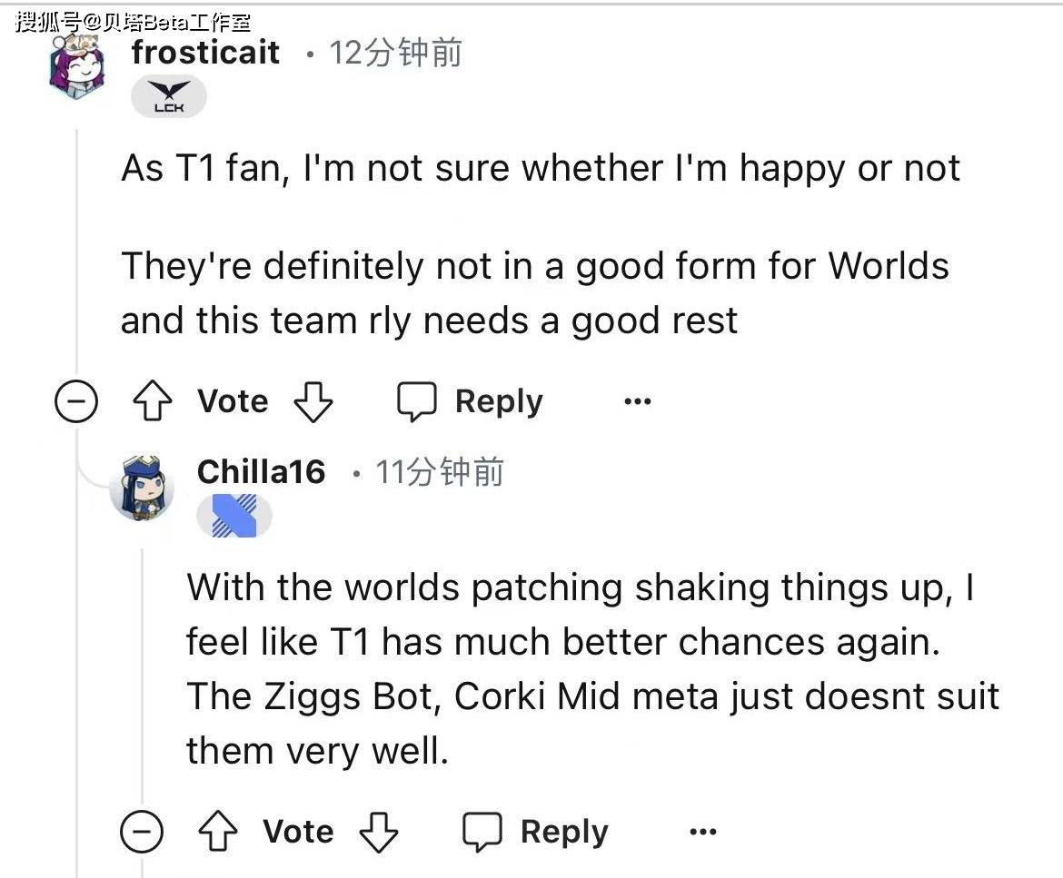Collapse Chilla16's reply
Viewport: 1063px width, 878px height.
[142, 832]
